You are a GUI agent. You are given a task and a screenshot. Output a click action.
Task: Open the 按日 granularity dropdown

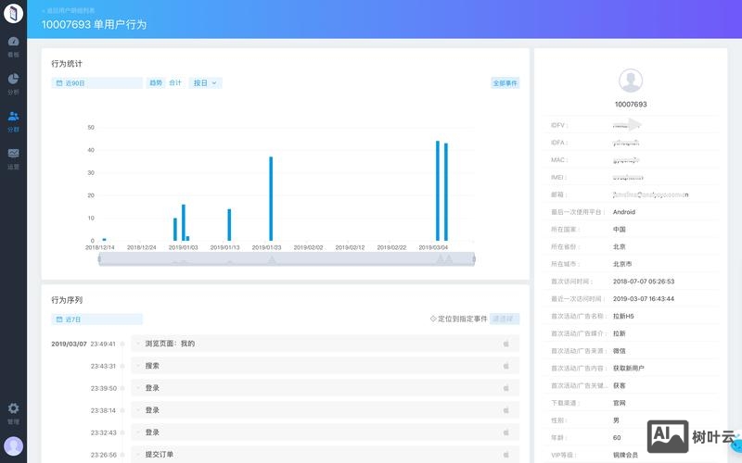[x=205, y=83]
